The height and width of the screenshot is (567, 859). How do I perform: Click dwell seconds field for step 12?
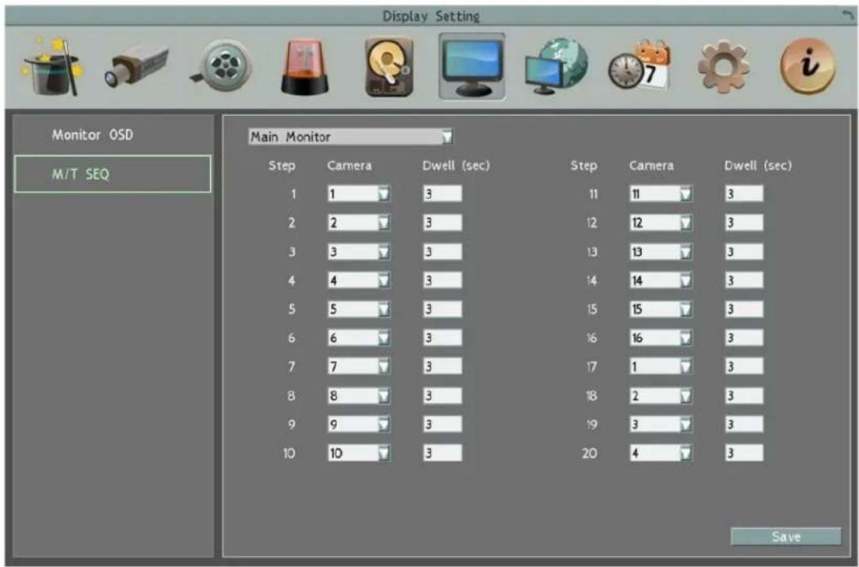click(744, 222)
